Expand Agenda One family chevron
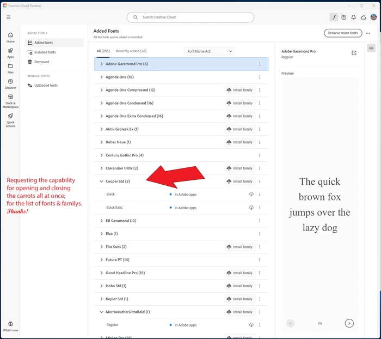The height and width of the screenshot is (339, 381). click(x=101, y=77)
